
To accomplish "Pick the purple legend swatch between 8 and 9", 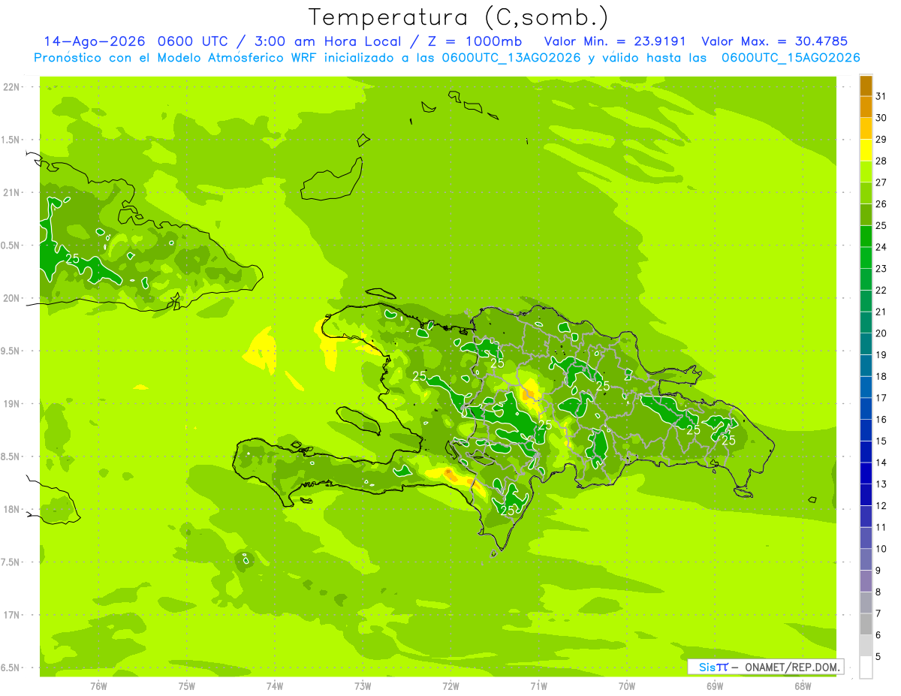I will point(866,580).
